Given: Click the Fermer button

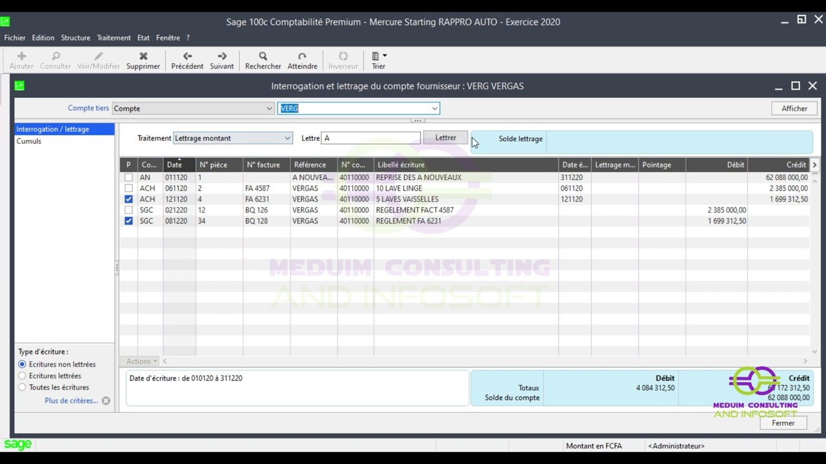Looking at the screenshot, I should [783, 423].
